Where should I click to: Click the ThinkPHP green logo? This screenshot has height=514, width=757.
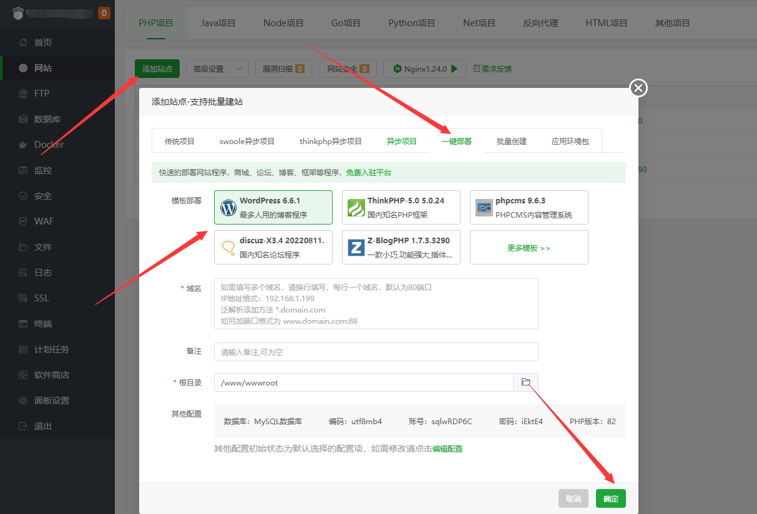click(x=356, y=208)
